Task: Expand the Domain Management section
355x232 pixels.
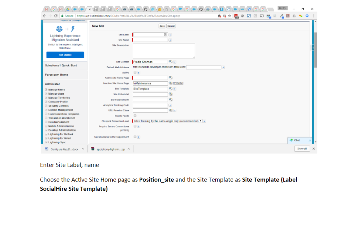Action: click(46, 110)
